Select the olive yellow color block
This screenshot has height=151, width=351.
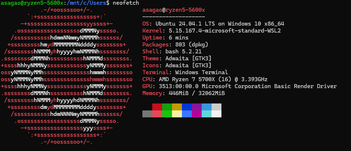tap(177, 107)
